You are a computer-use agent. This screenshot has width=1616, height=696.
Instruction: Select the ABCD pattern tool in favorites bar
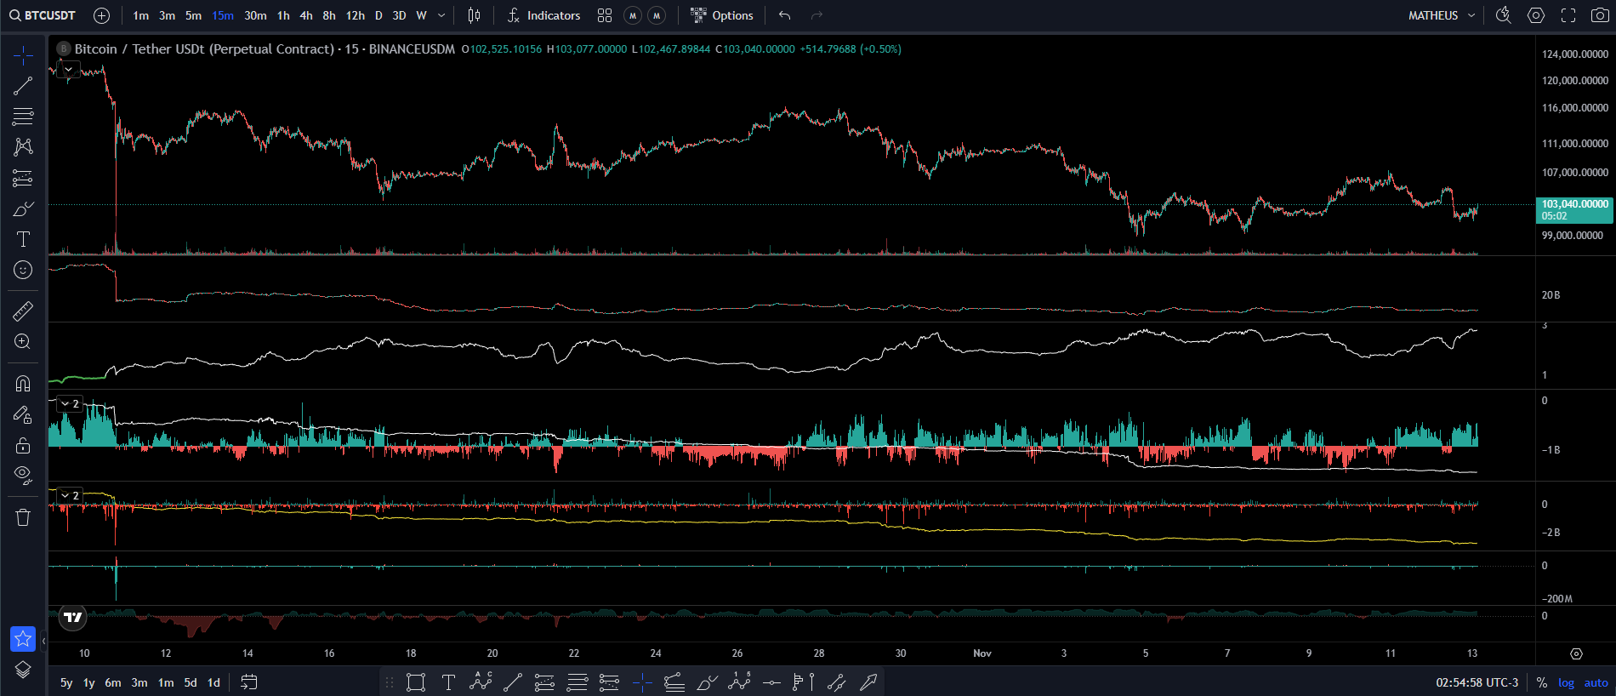[x=481, y=682]
